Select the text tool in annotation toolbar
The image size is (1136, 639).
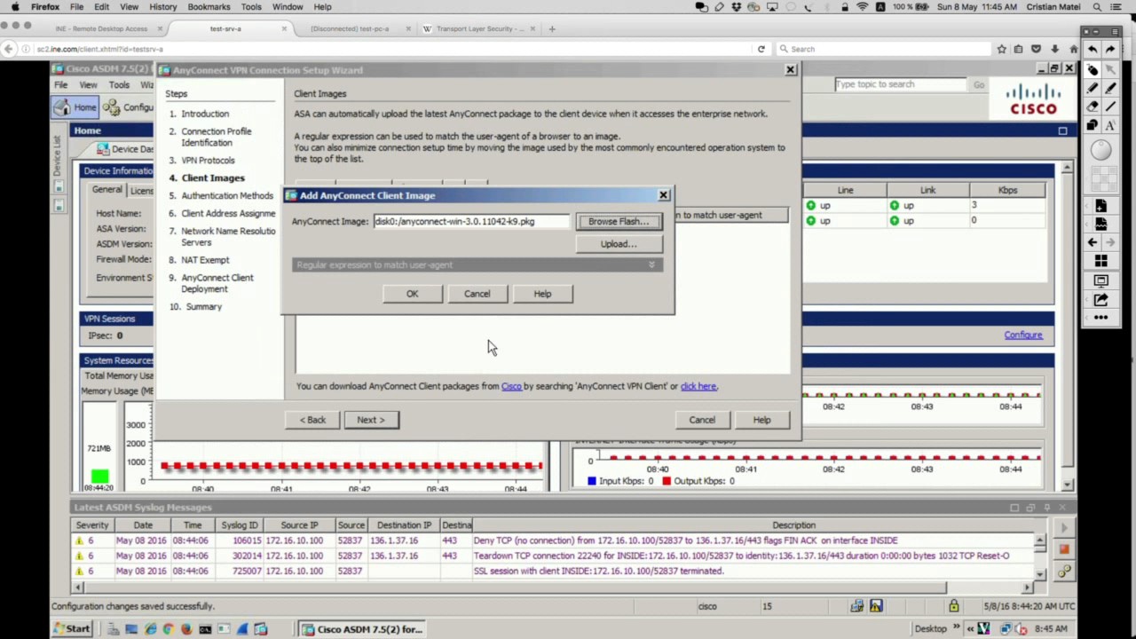1110,124
